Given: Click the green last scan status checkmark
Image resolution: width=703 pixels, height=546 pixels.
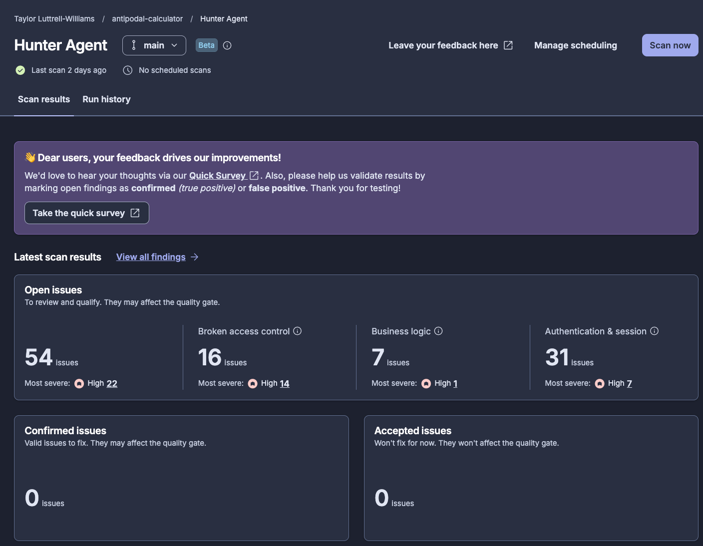Looking at the screenshot, I should click(x=20, y=70).
